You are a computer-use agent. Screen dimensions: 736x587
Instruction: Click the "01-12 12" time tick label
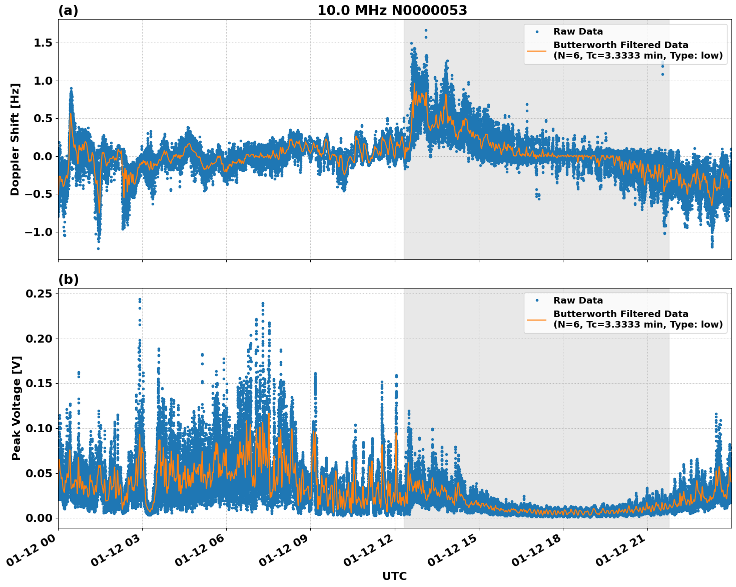[370, 550]
